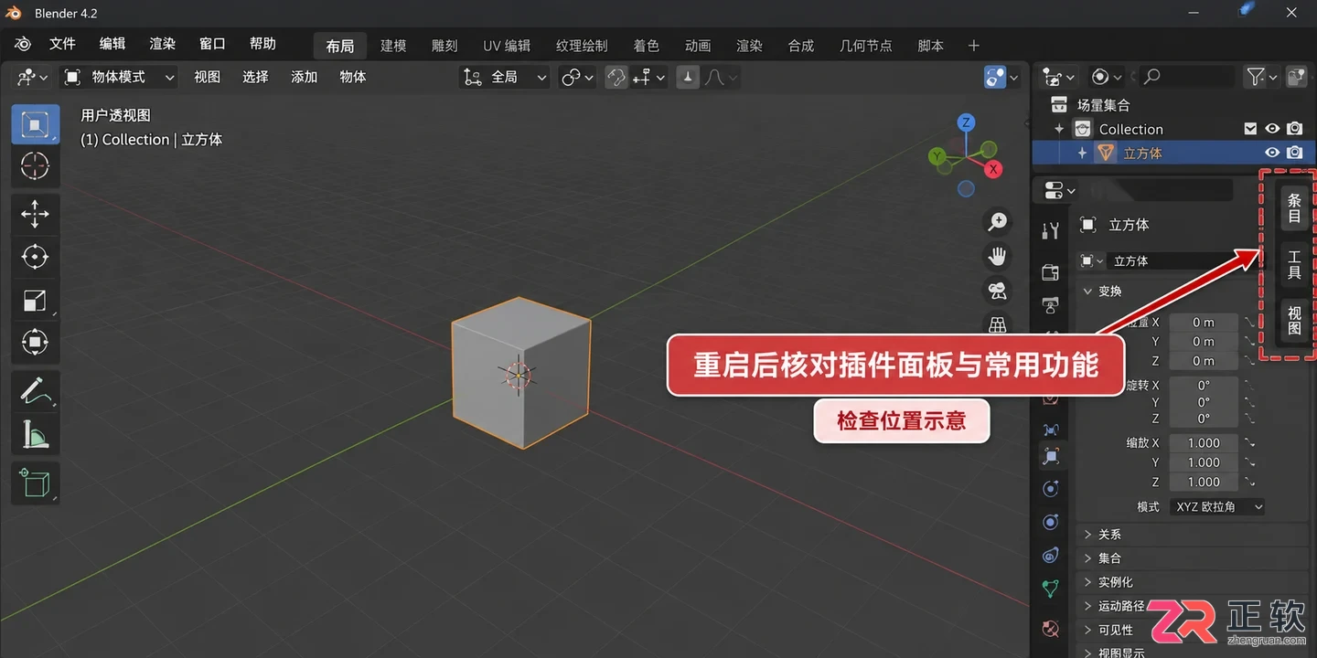This screenshot has width=1317, height=658.
Task: Click the viewport zoom magnifier icon
Action: click(x=997, y=221)
